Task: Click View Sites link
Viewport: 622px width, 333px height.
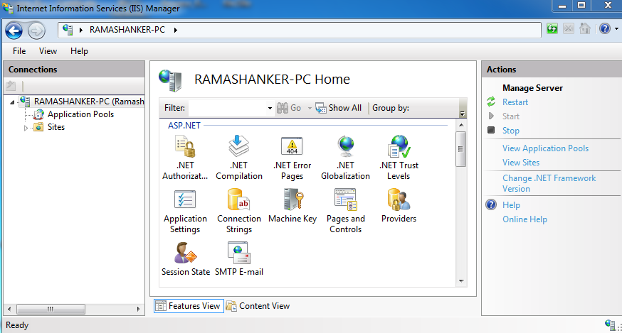Action: point(521,163)
